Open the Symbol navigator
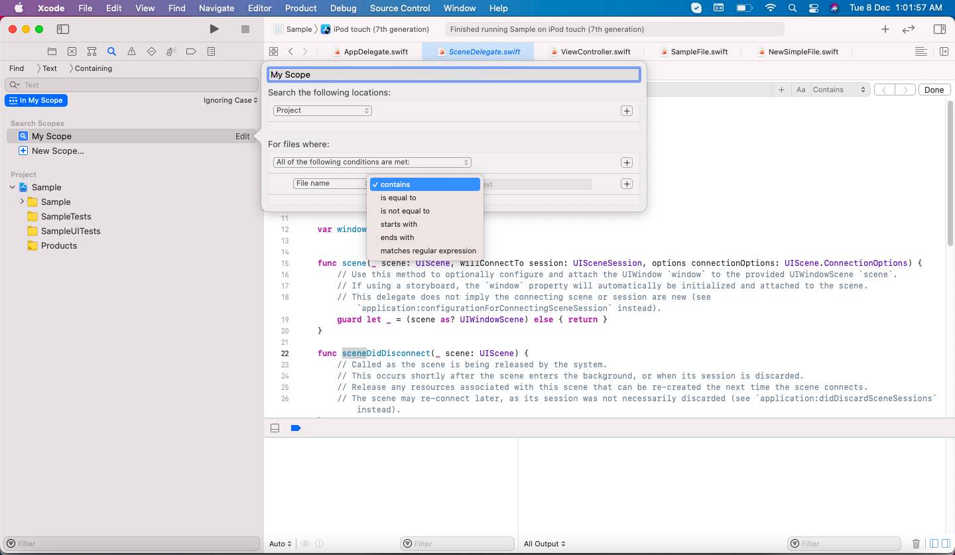This screenshot has width=955, height=555. pos(92,52)
